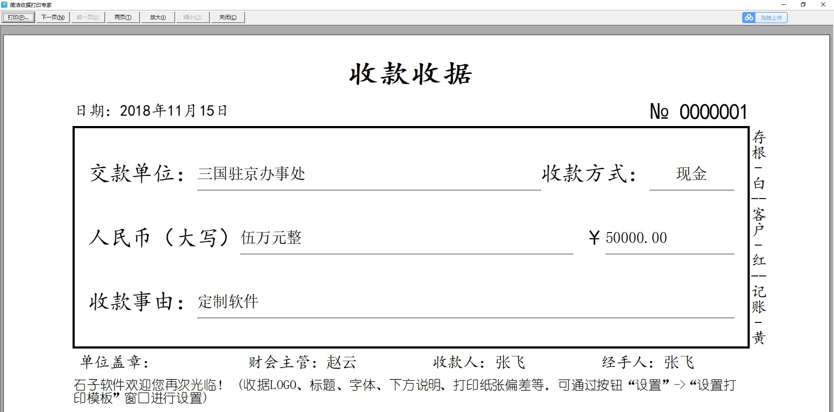The height and width of the screenshot is (412, 834).
Task: Click the 单位盖章 label
Action: 115,362
